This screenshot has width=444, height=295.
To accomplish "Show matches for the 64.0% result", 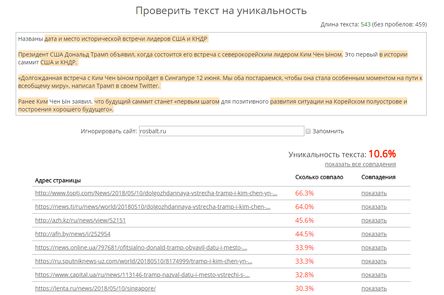I will pyautogui.click(x=374, y=207).
